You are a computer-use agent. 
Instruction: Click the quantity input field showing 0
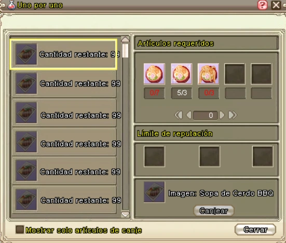[206, 115]
